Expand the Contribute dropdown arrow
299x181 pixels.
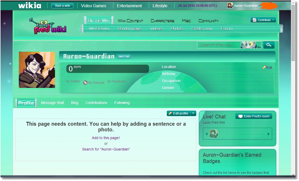[x=273, y=20]
